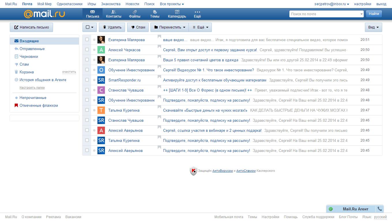Switch to the Письма tab

pos(93,14)
